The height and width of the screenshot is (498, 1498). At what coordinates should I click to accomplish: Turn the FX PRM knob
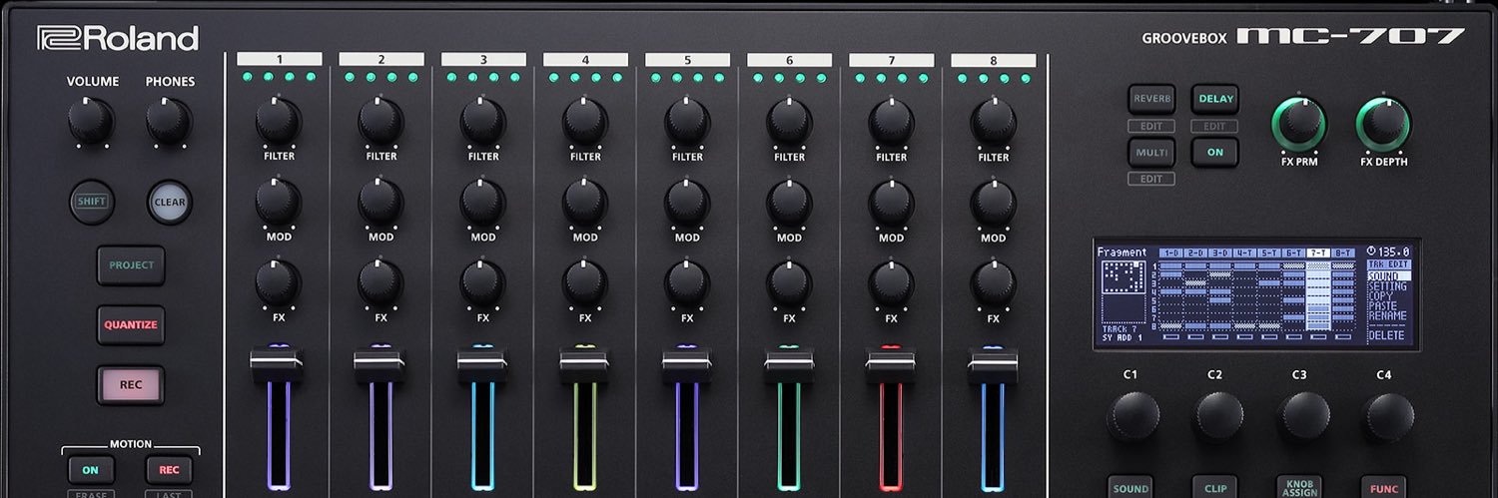click(1298, 124)
